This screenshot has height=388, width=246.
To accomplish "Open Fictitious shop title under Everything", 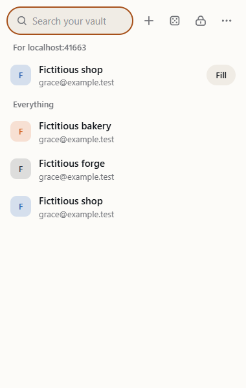I will click(x=71, y=201).
